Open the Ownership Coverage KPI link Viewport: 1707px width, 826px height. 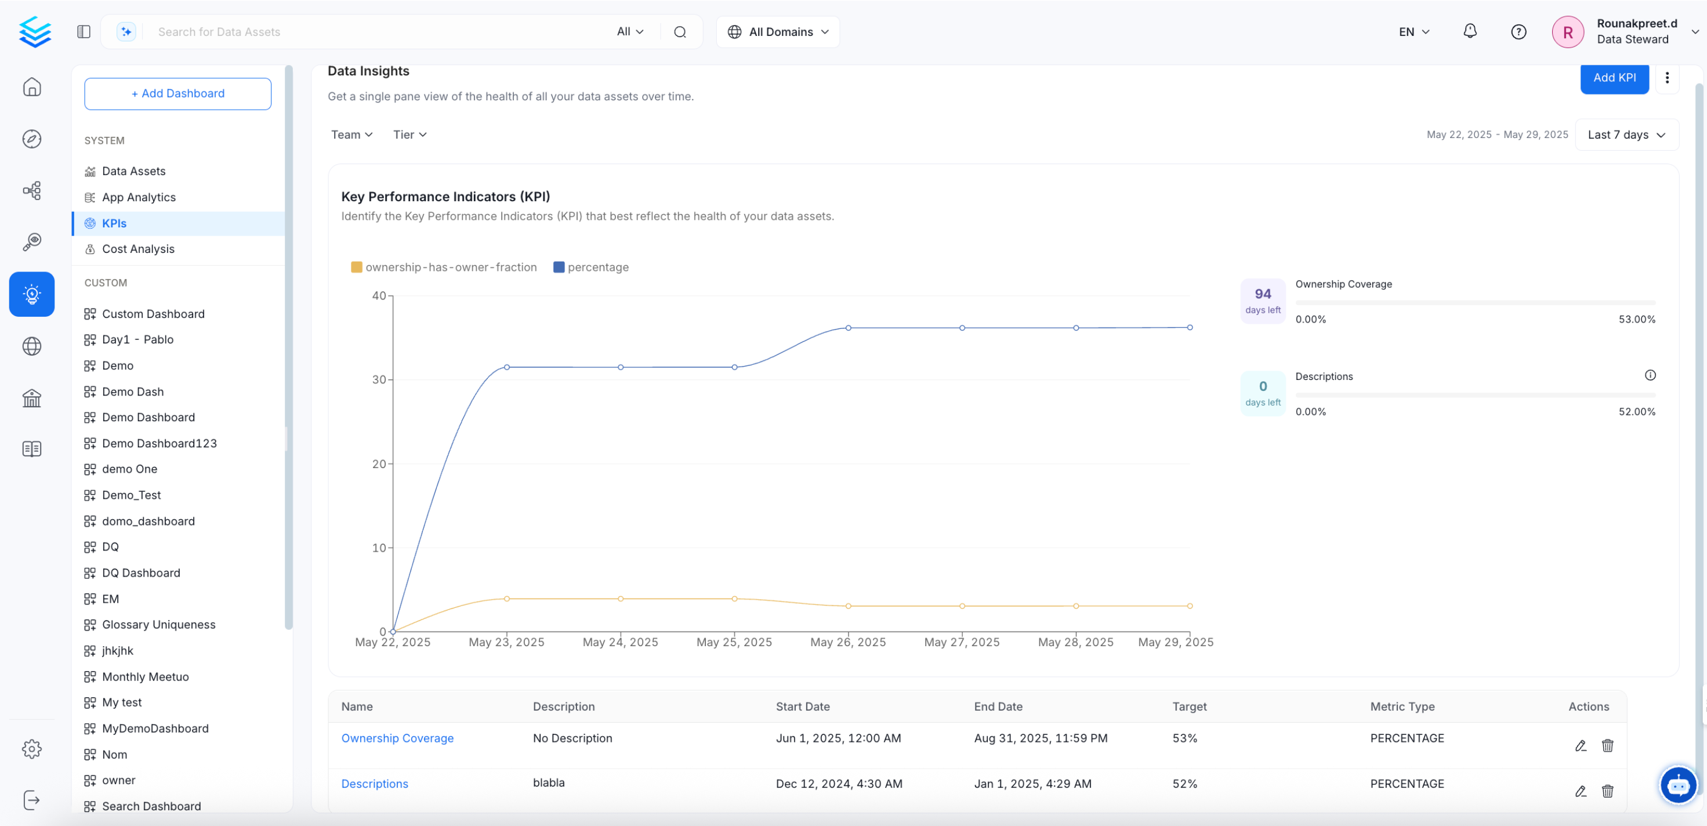pos(397,738)
